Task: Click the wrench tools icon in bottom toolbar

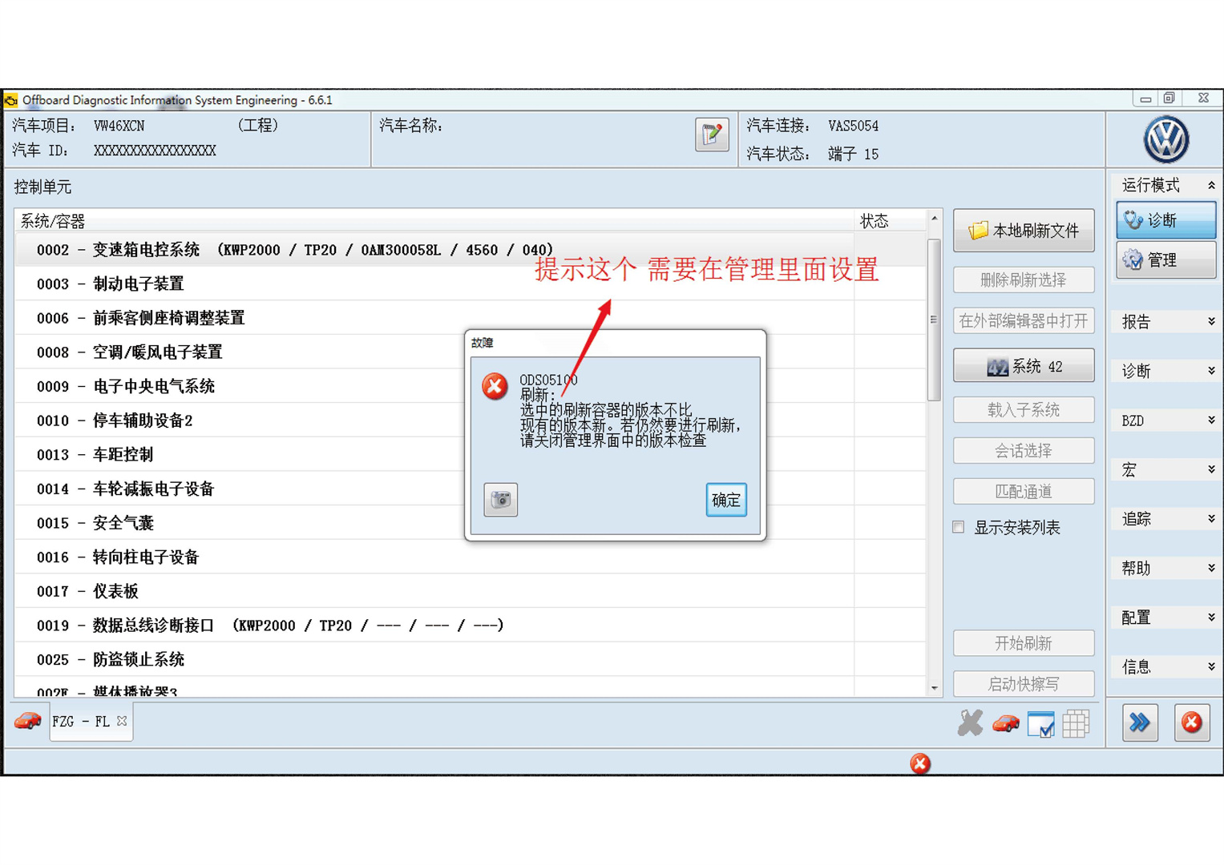Action: [970, 723]
